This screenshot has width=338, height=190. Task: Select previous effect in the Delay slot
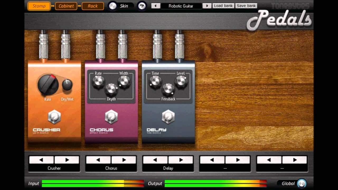click(x=155, y=160)
